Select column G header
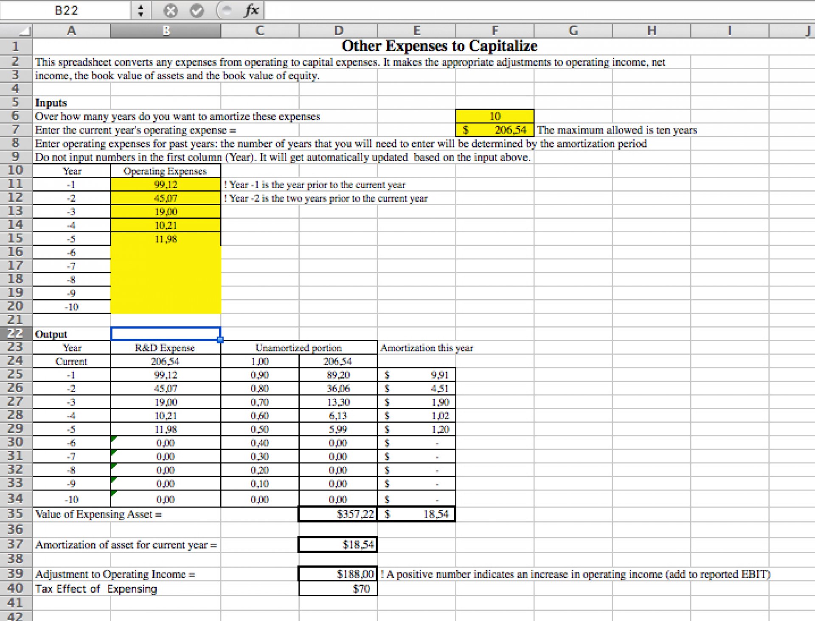The width and height of the screenshot is (815, 621). click(x=573, y=31)
